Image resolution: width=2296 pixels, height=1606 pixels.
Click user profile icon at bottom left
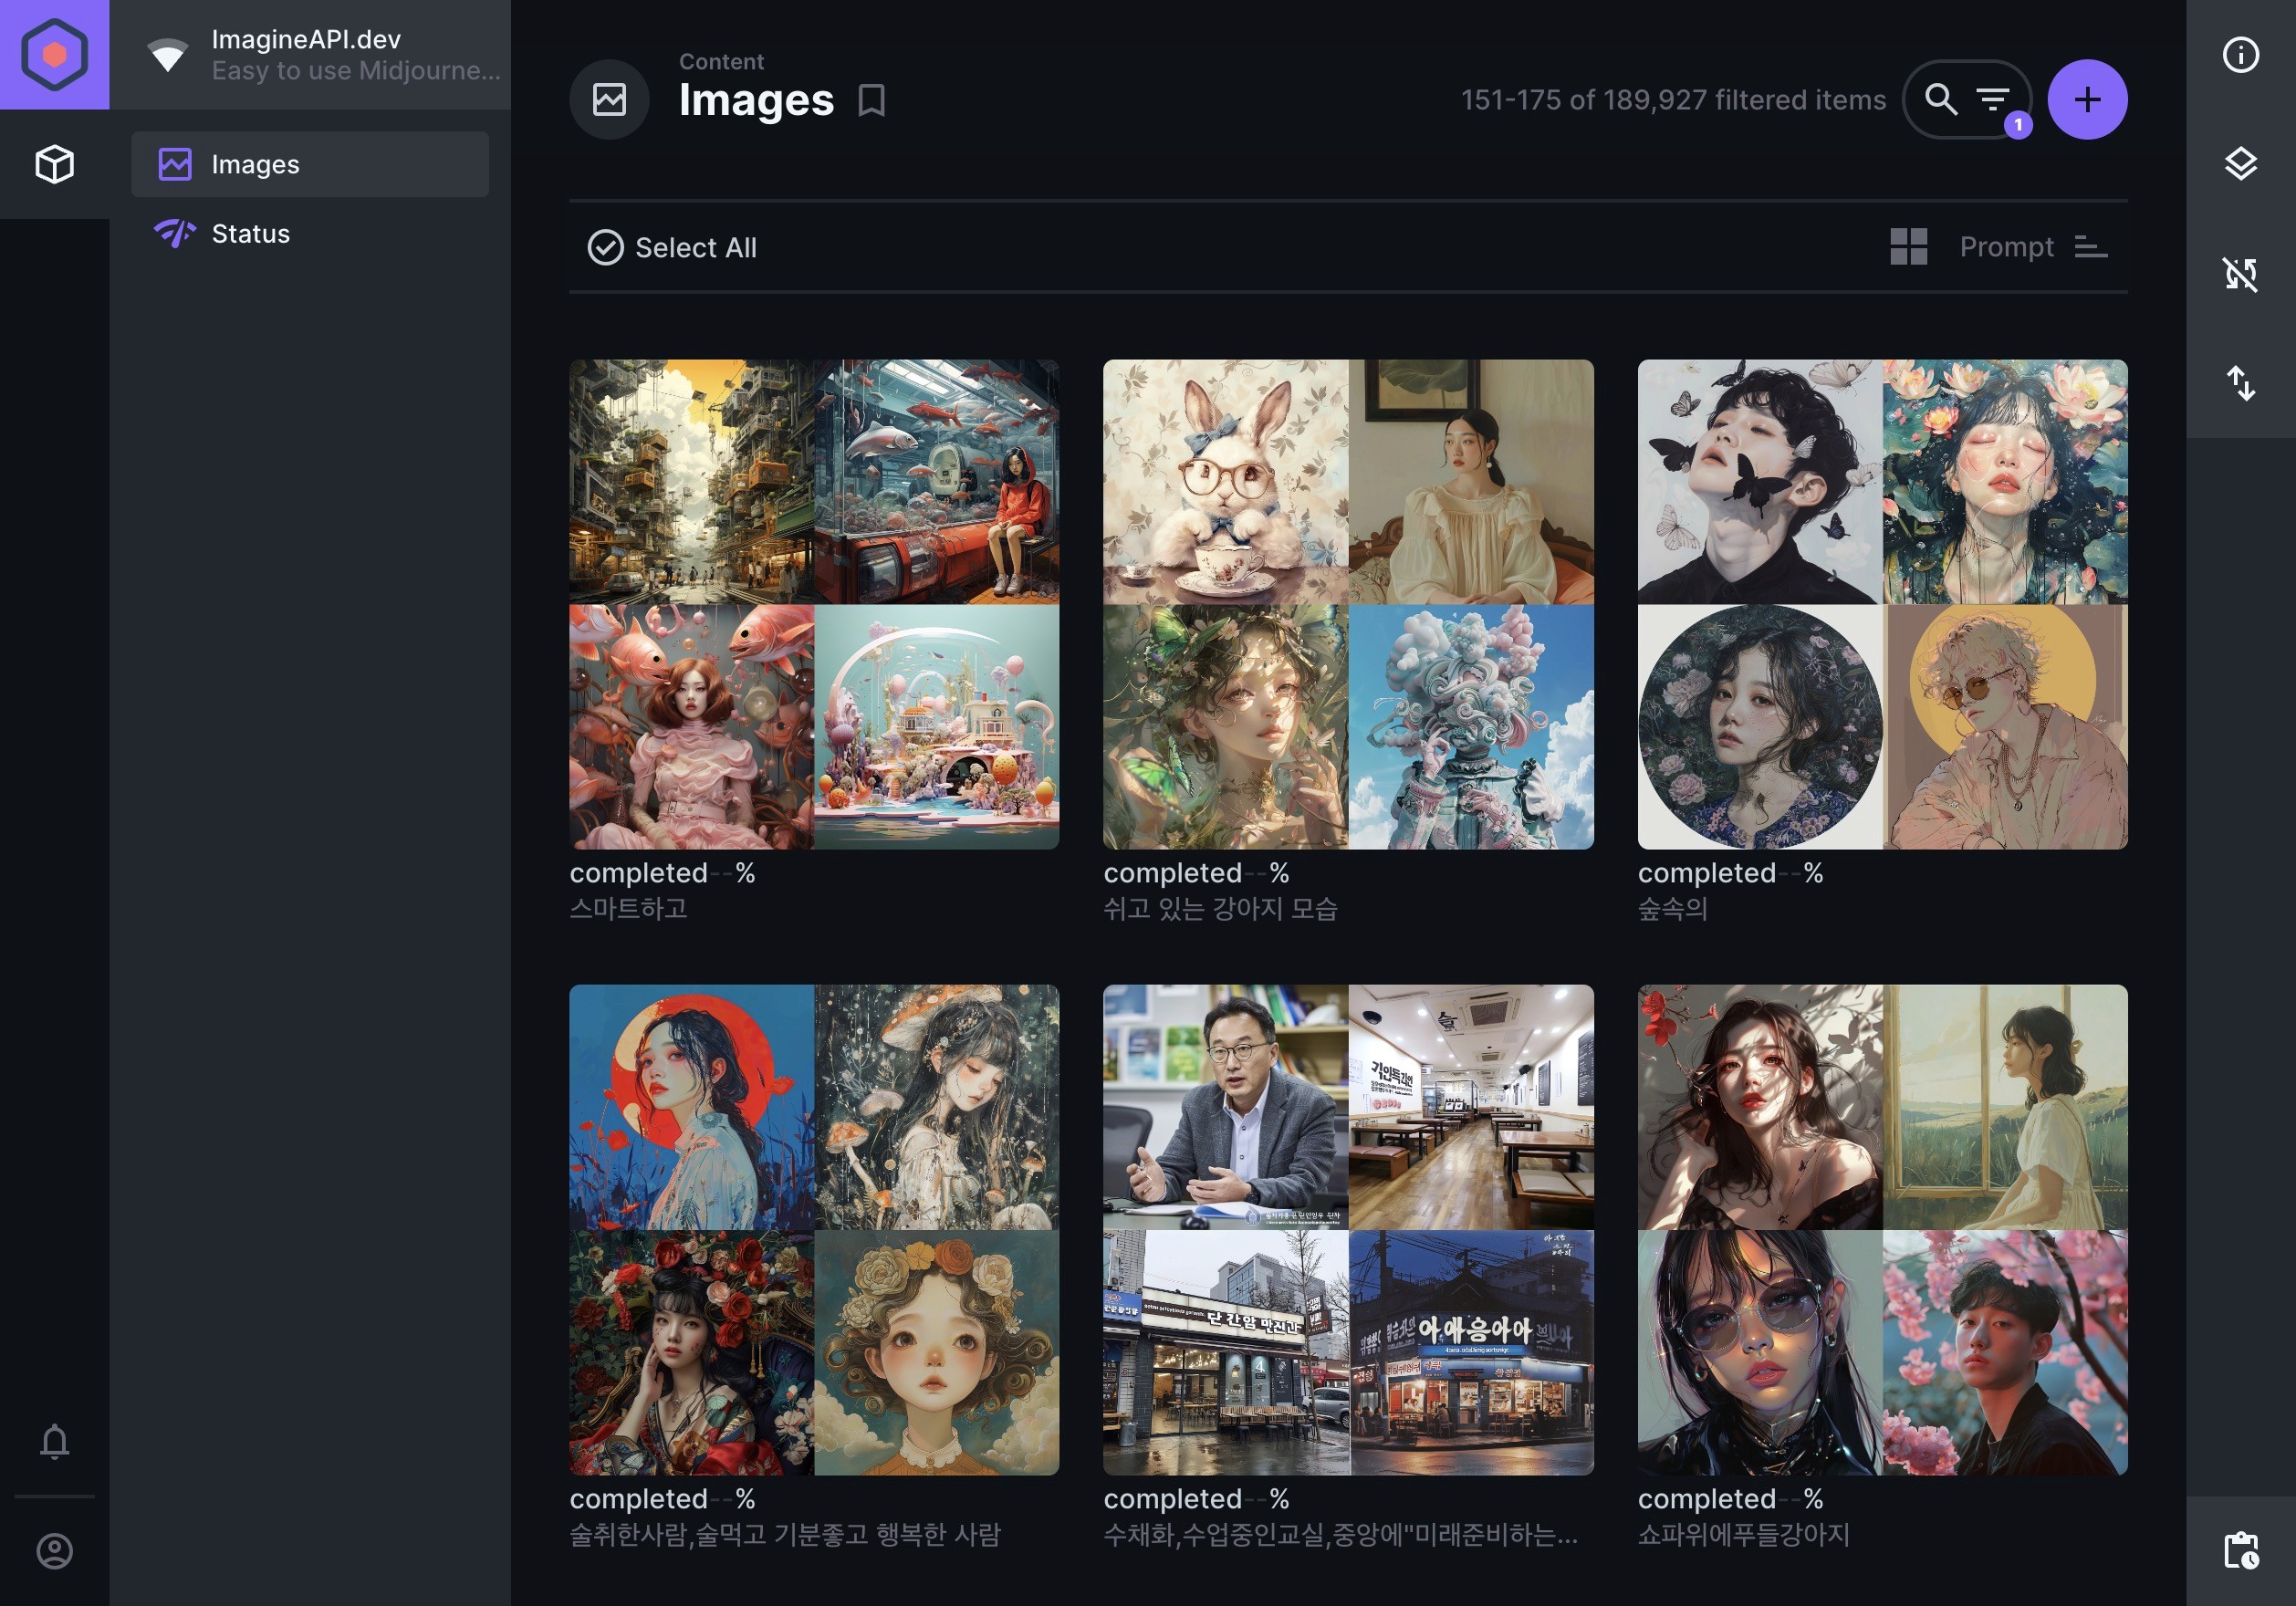(x=54, y=1550)
